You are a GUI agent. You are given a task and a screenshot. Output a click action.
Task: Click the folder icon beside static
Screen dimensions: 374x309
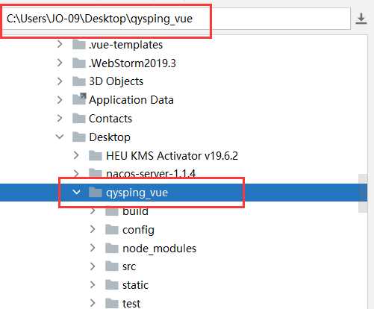(112, 285)
